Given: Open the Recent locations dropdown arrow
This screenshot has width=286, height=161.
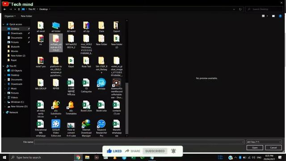Looking at the screenshot, I should pos(15,9).
